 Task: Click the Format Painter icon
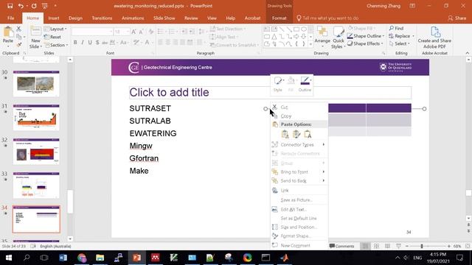(x=18, y=45)
